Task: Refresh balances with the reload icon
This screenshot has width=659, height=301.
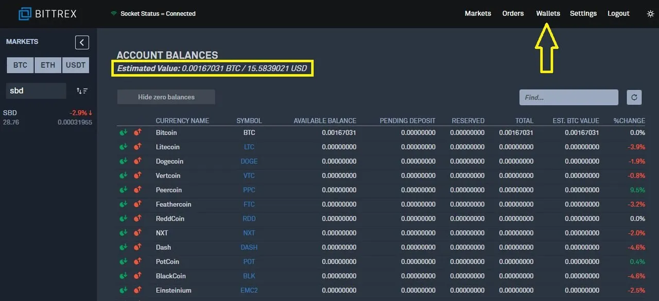Action: 634,97
